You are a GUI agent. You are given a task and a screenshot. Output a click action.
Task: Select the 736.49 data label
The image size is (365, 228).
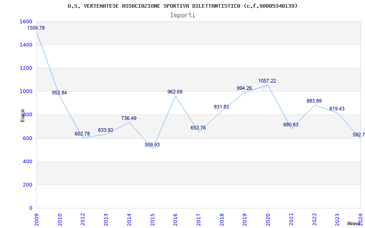click(129, 118)
